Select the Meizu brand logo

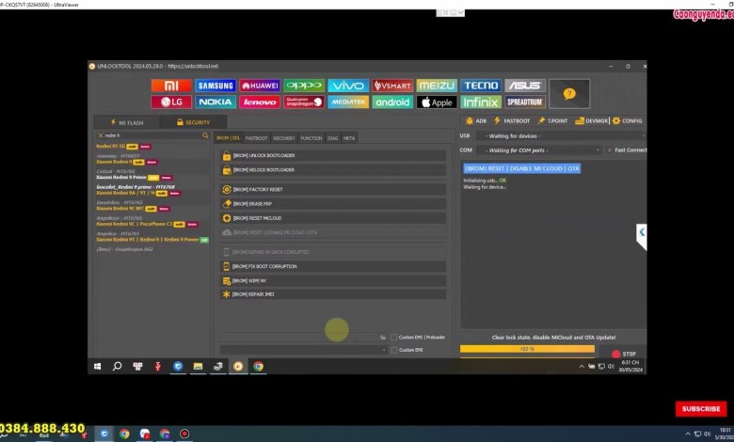(x=437, y=86)
